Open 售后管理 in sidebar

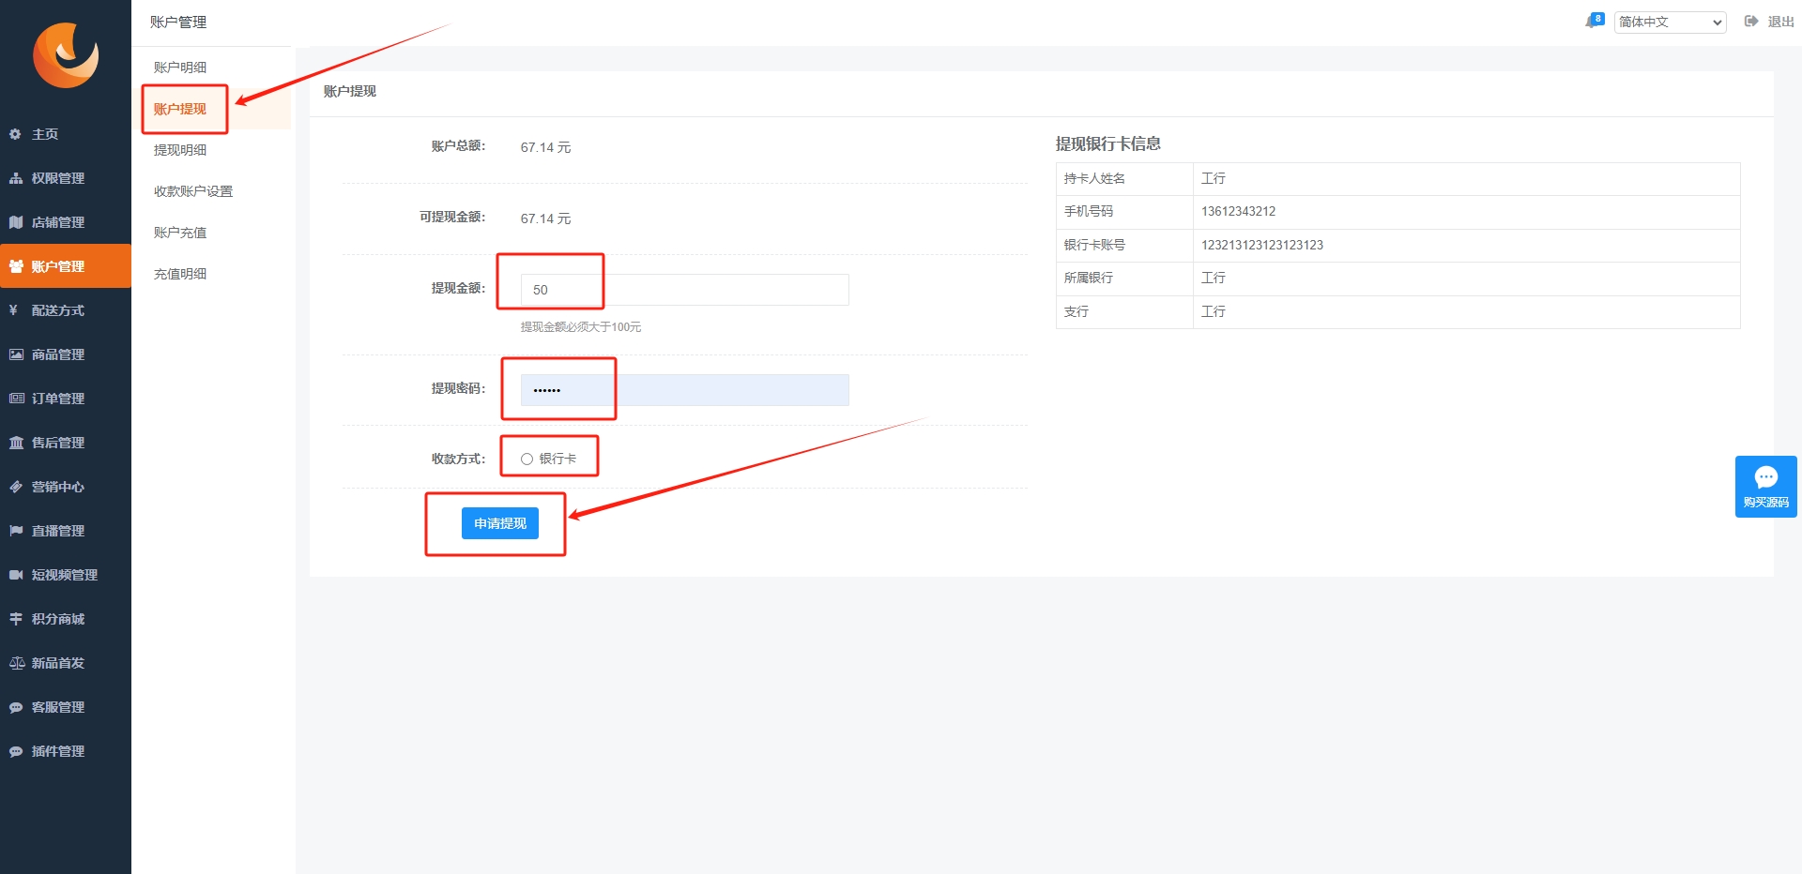point(58,443)
